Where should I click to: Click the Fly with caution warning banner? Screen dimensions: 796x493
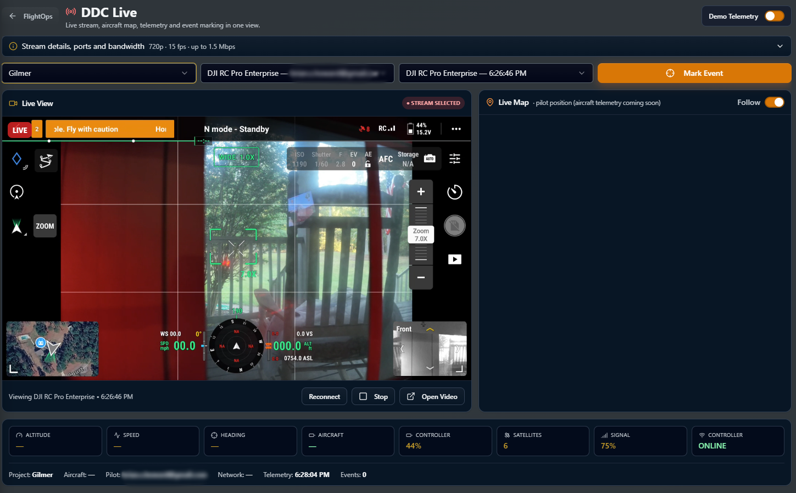pyautogui.click(x=110, y=129)
